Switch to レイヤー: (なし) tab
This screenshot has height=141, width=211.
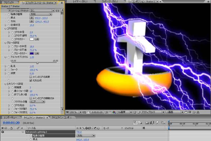[x=80, y=2]
